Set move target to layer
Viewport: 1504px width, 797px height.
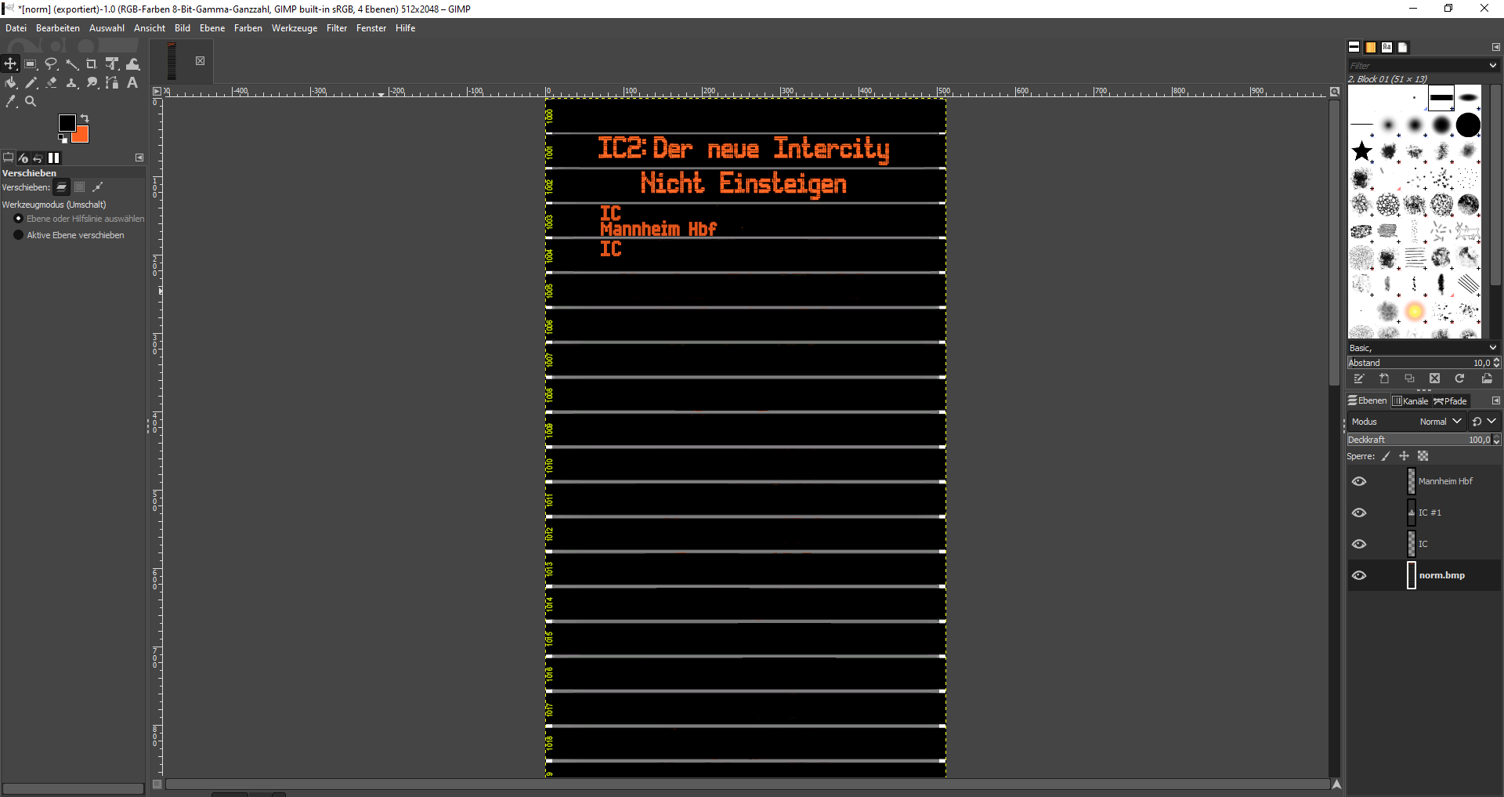[x=61, y=187]
